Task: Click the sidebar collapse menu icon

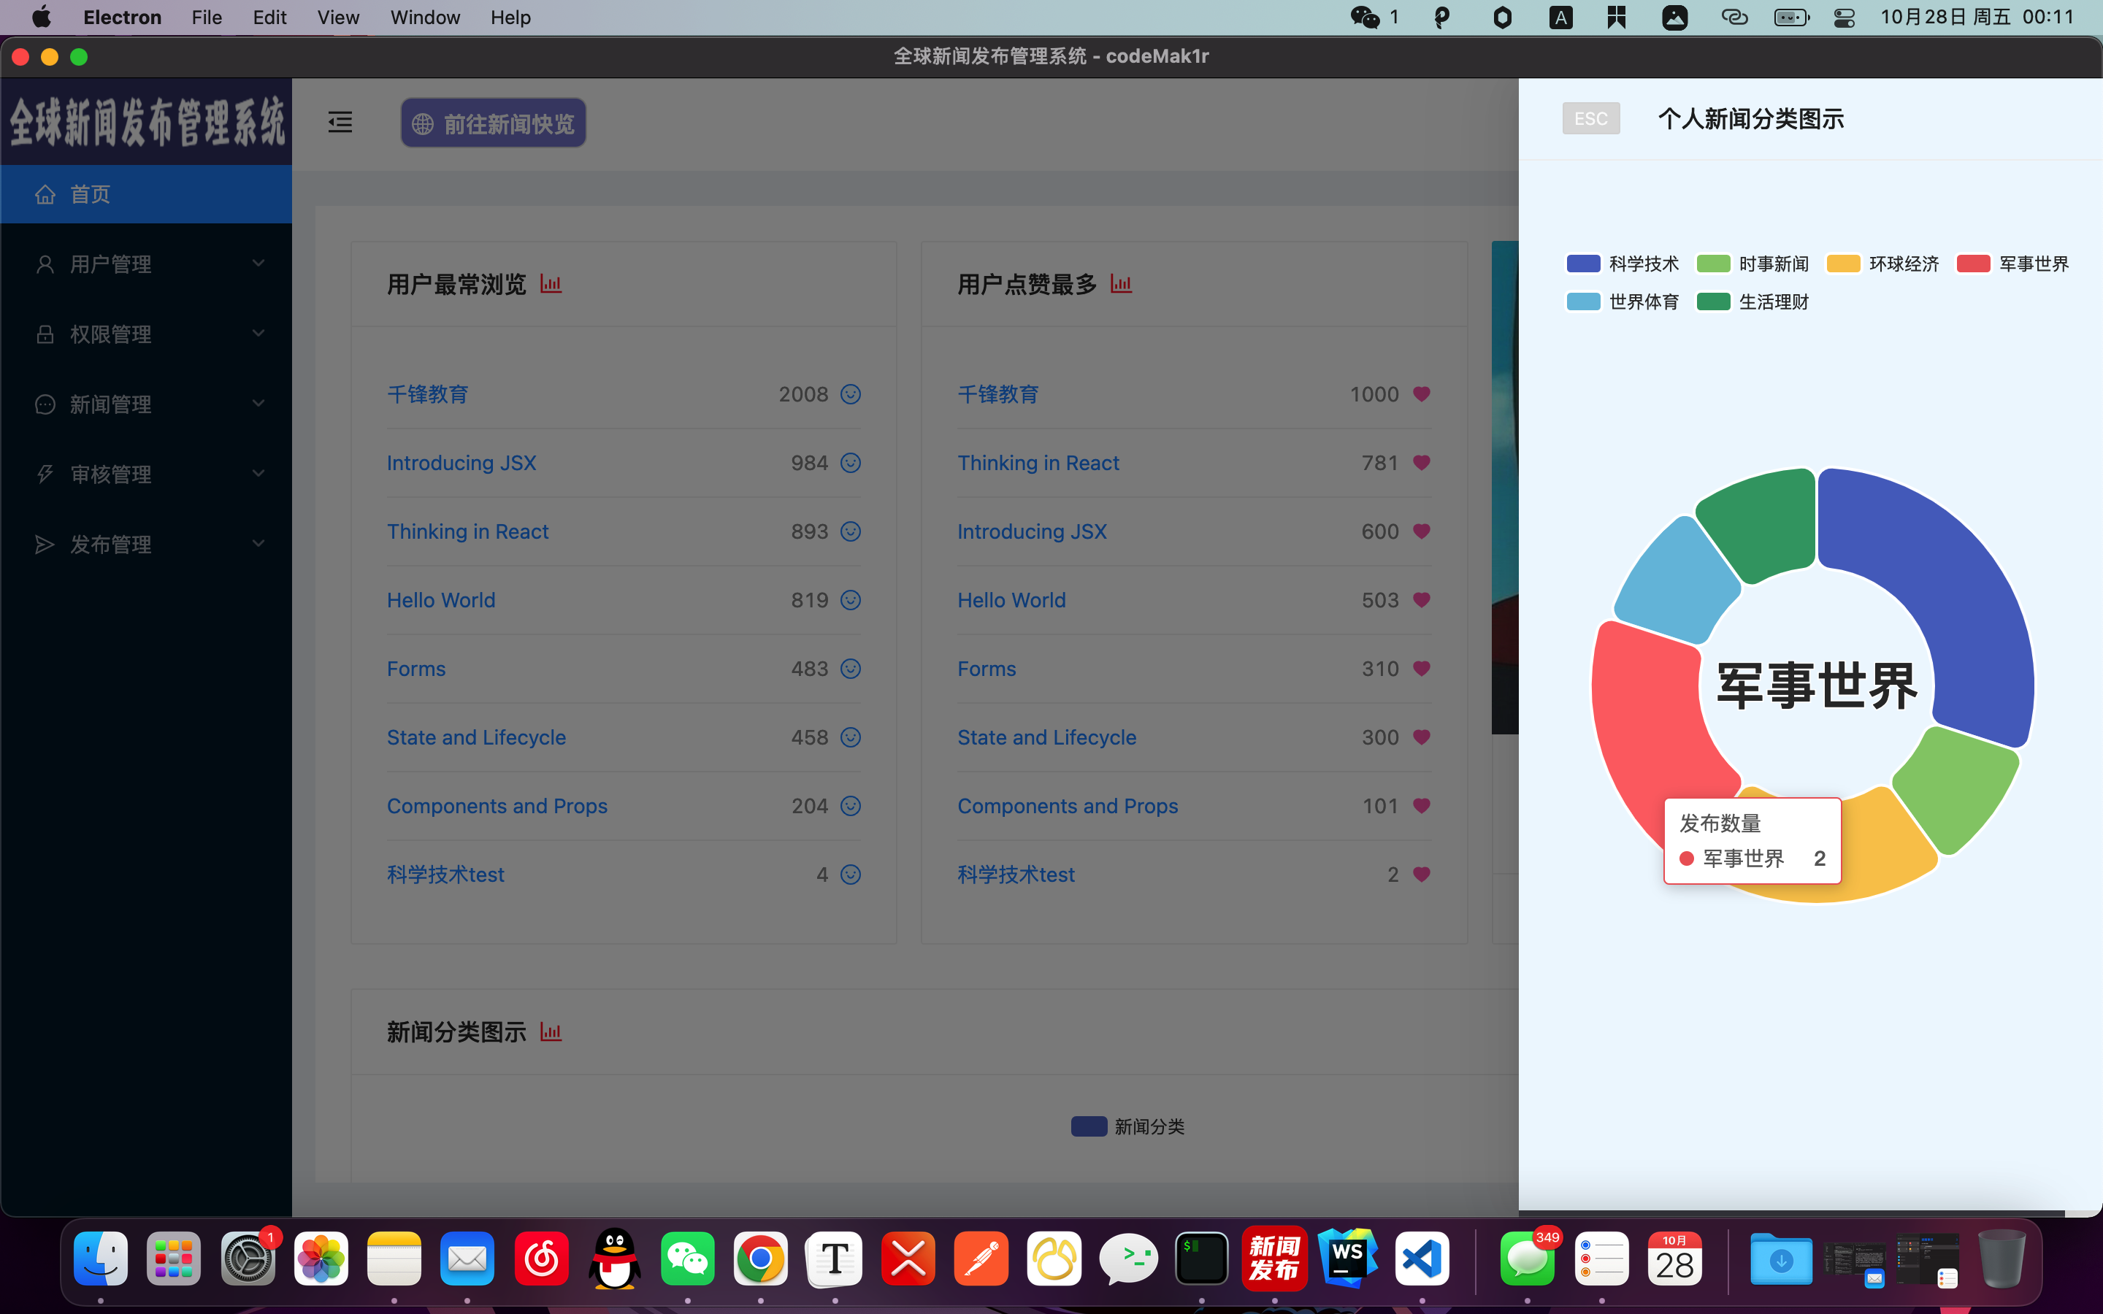Action: [340, 123]
